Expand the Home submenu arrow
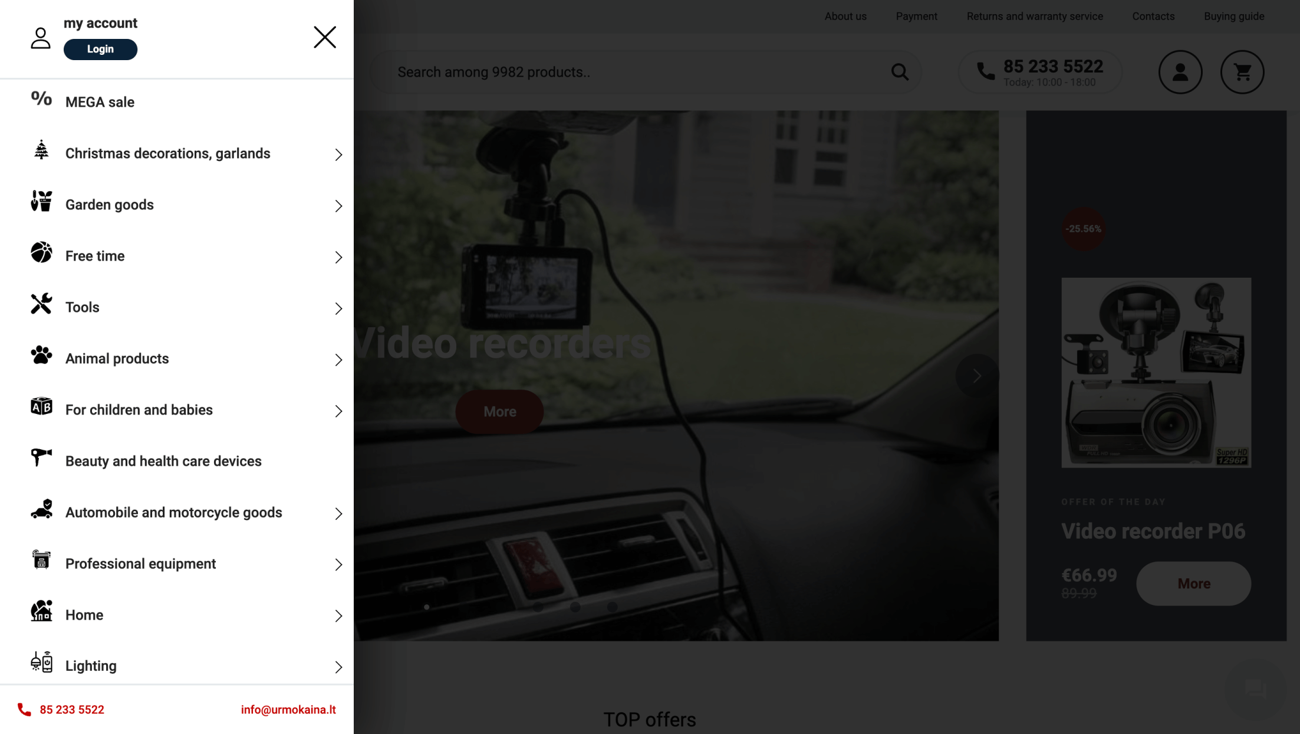The image size is (1300, 734). (x=338, y=616)
